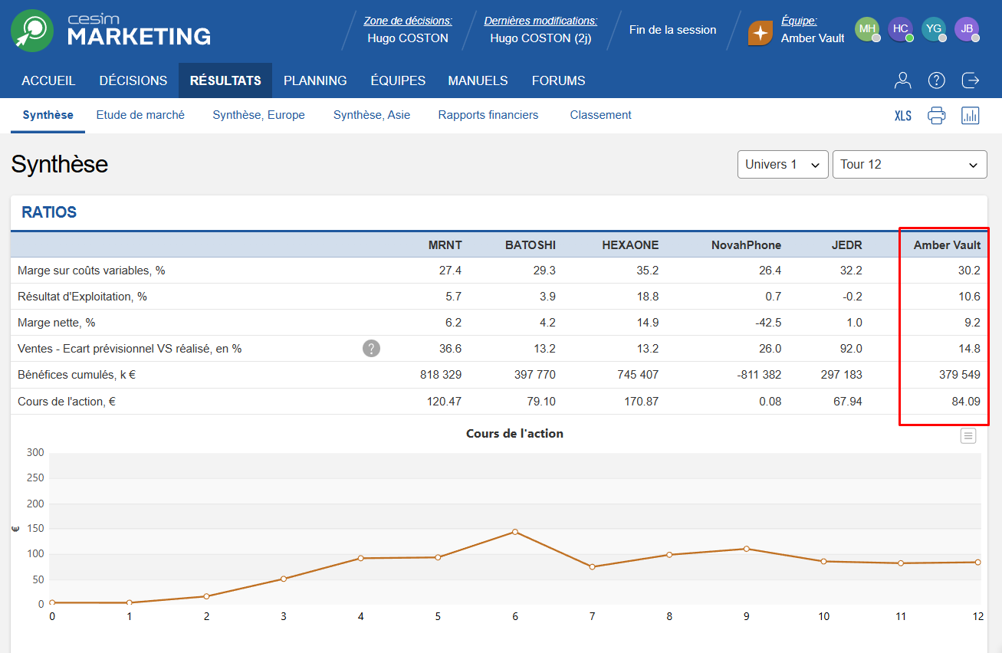The height and width of the screenshot is (653, 1002).
Task: Click the Zone de décisions link
Action: click(408, 21)
